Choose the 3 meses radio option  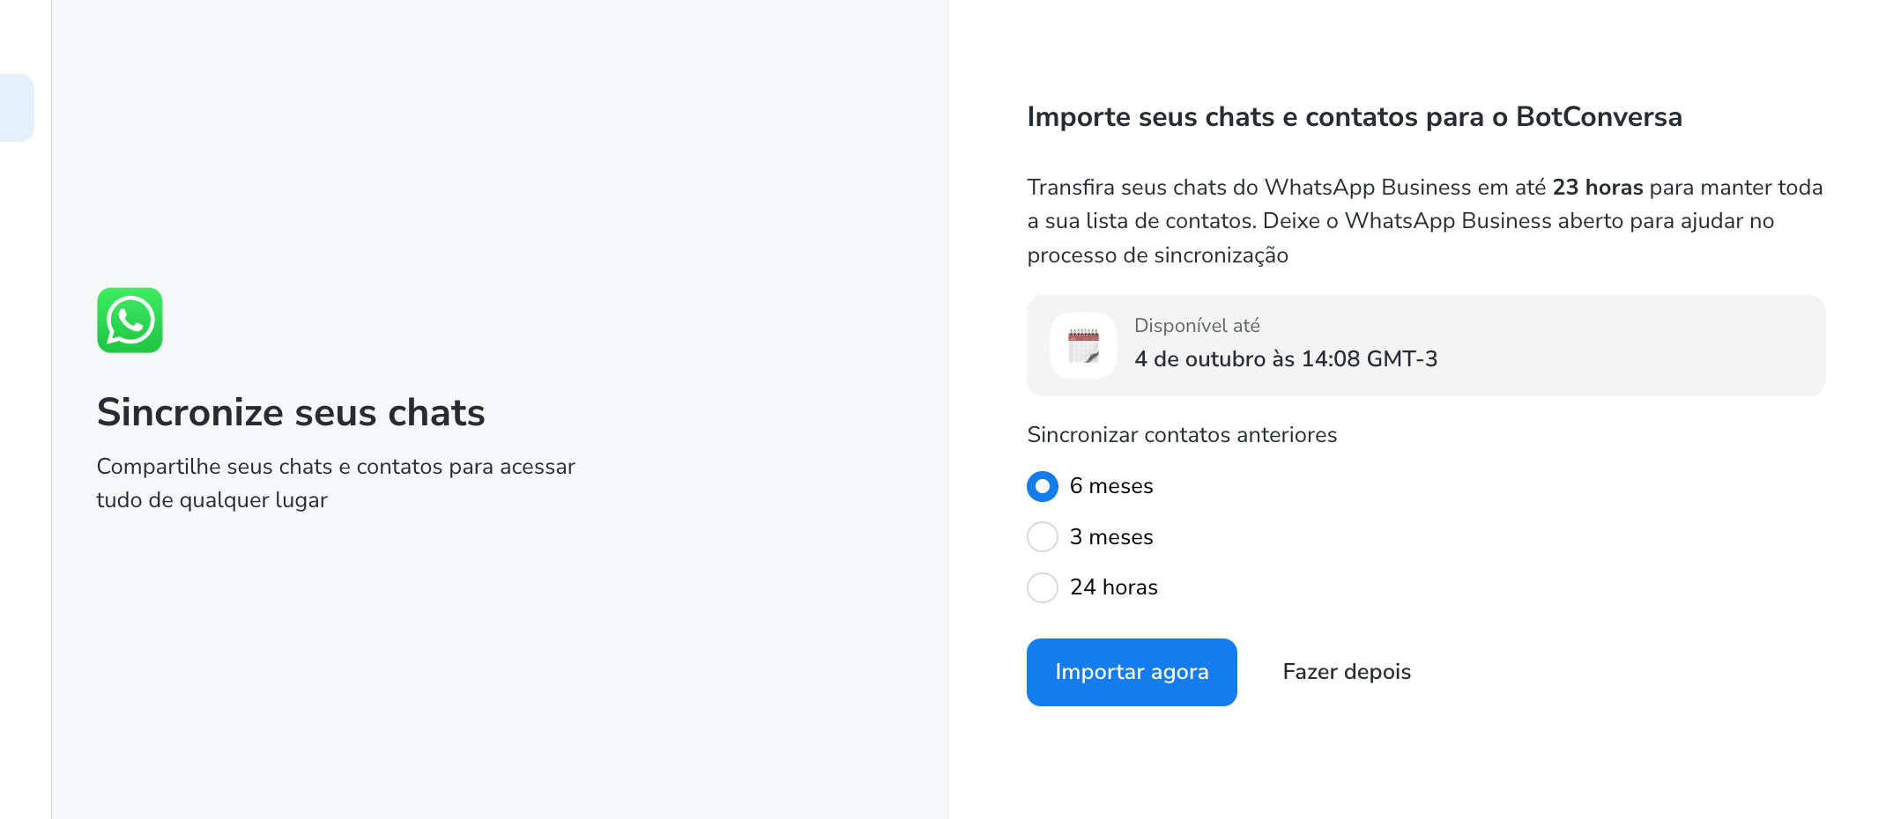pyautogui.click(x=1043, y=536)
